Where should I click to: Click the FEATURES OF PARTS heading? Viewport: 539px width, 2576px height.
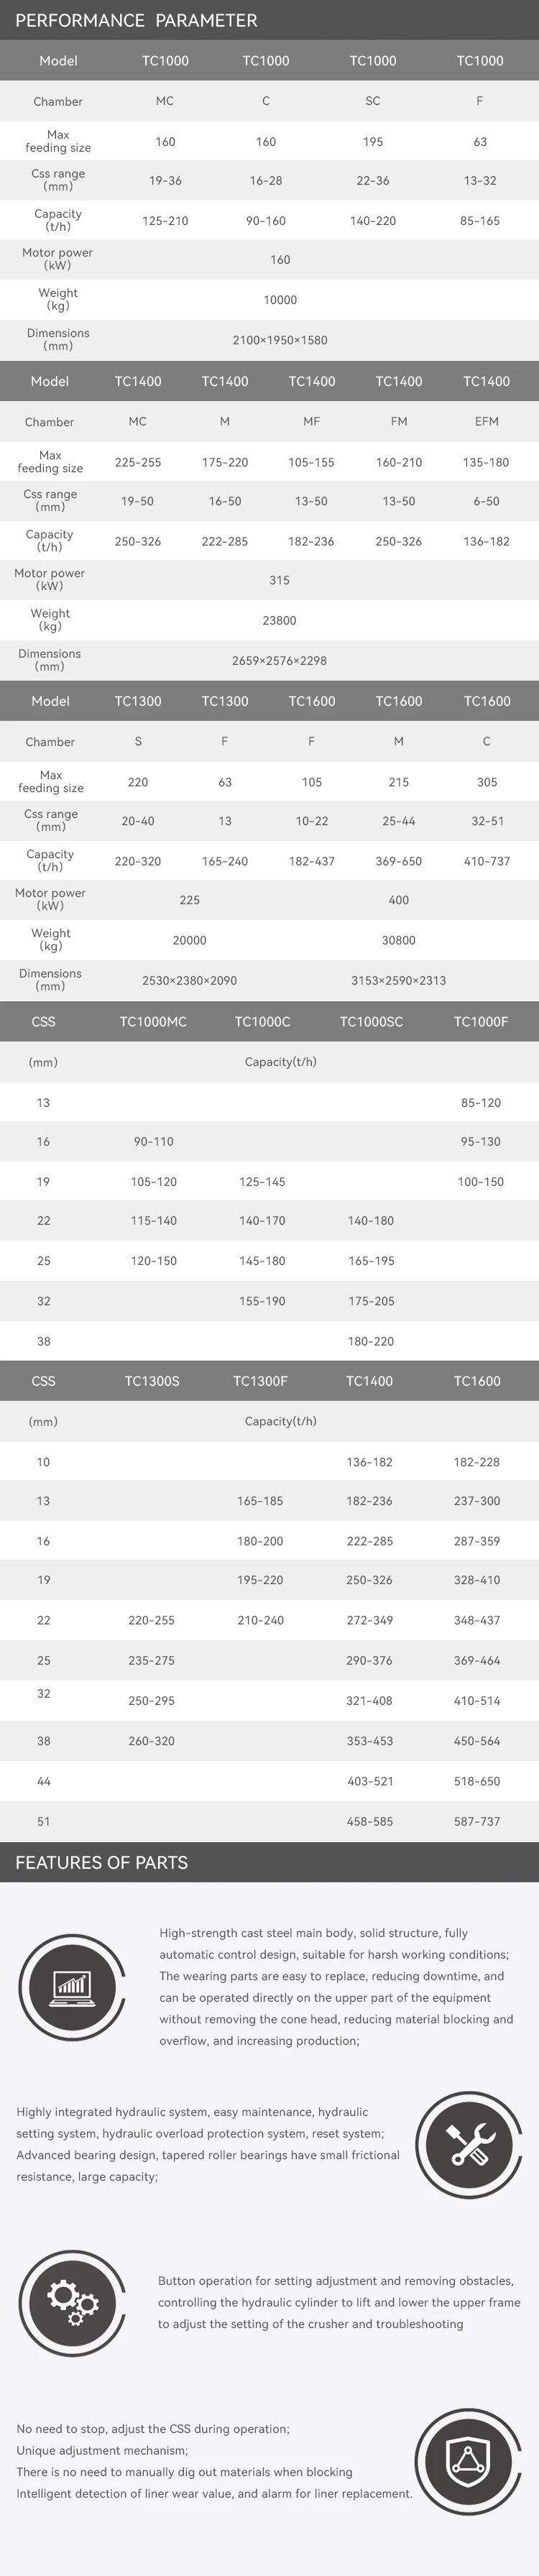[x=101, y=1863]
